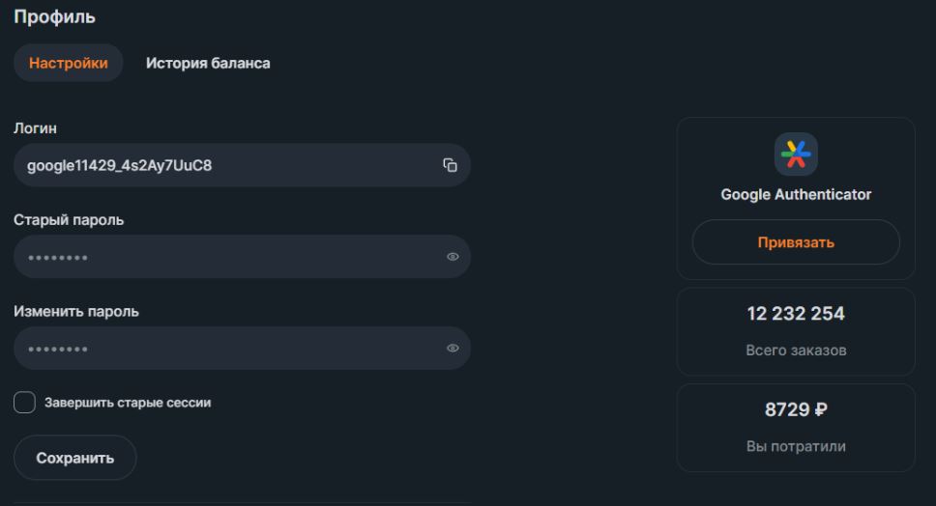Open the 'Настройки' tab
Image resolution: width=936 pixels, height=506 pixels.
68,63
